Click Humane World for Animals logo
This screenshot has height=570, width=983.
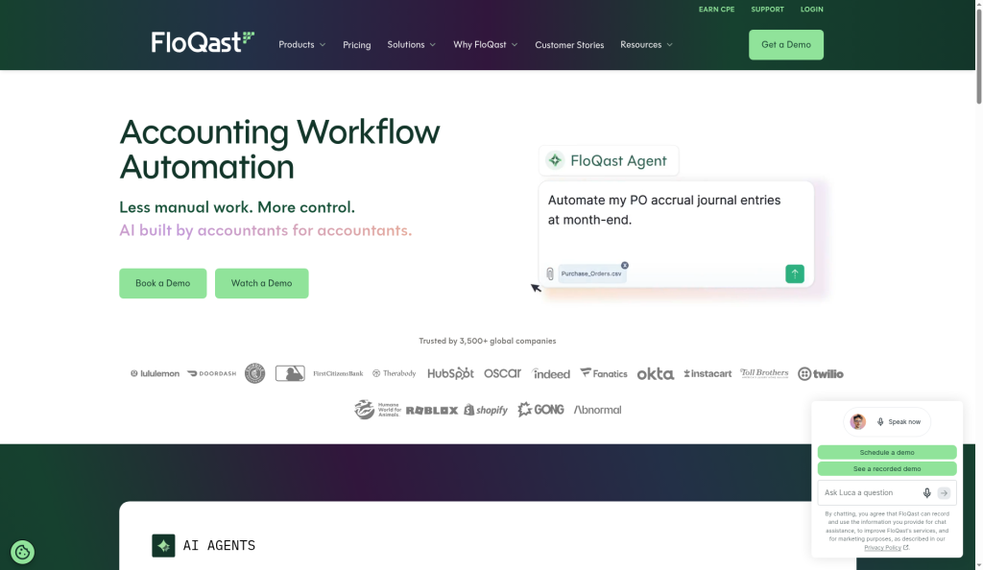(376, 410)
